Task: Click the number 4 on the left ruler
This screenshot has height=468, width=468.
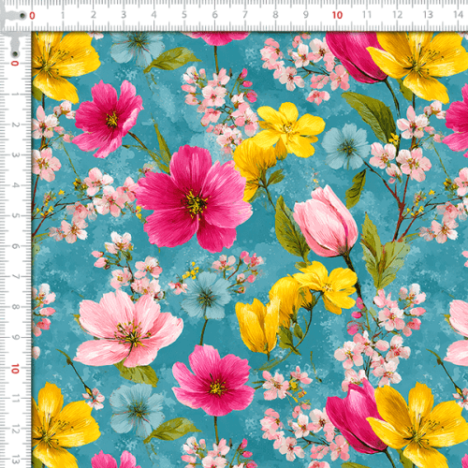Action: [15, 185]
